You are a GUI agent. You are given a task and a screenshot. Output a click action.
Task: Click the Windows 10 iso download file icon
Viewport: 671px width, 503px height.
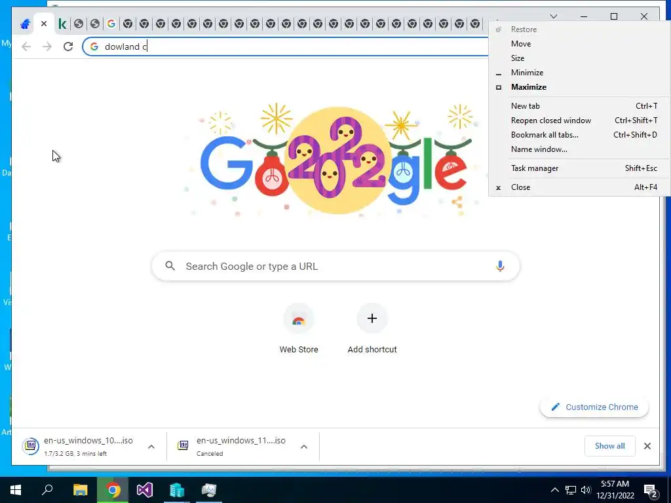click(x=30, y=446)
